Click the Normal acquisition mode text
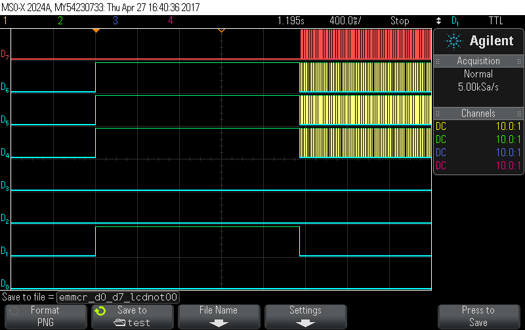Viewport: 525px width, 330px height. 478,74
